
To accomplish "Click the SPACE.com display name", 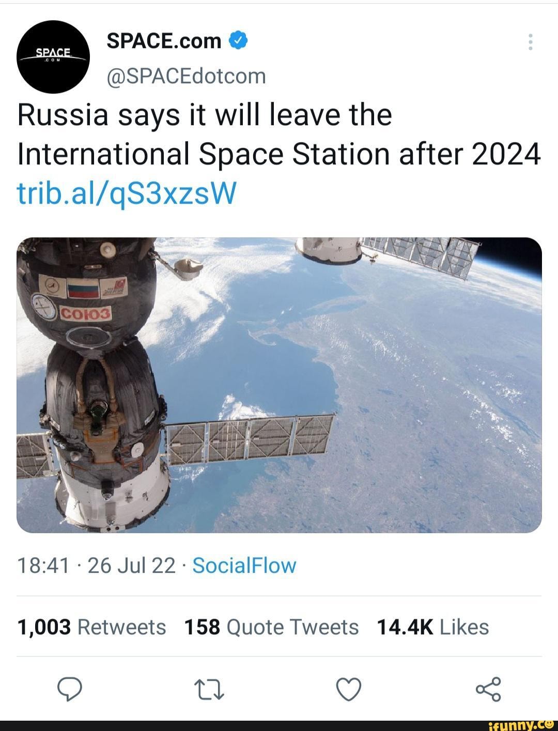I will click(164, 40).
